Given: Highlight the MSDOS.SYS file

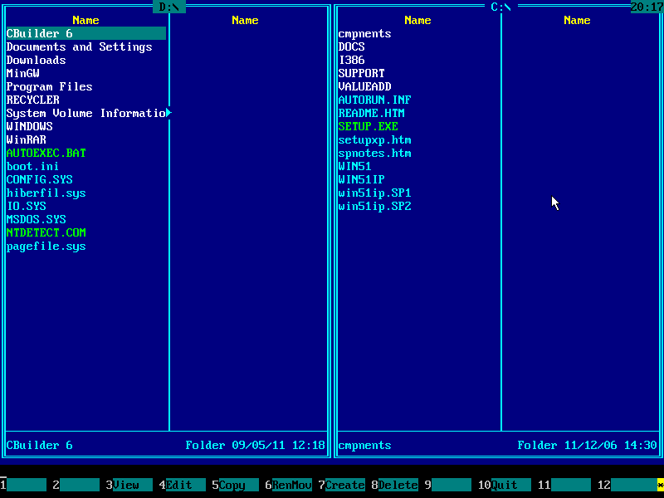Looking at the screenshot, I should (36, 219).
